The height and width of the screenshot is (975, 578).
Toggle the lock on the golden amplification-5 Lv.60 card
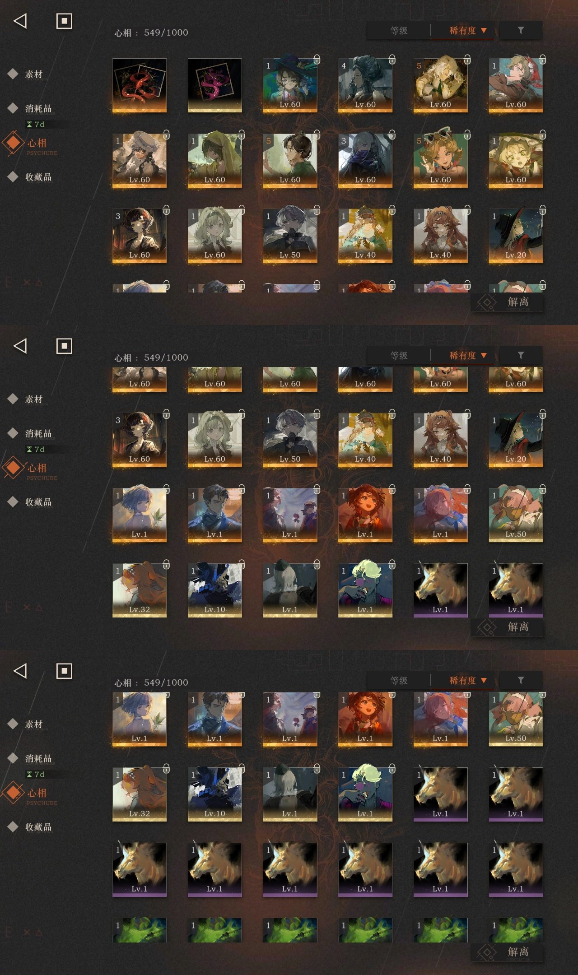tap(467, 59)
